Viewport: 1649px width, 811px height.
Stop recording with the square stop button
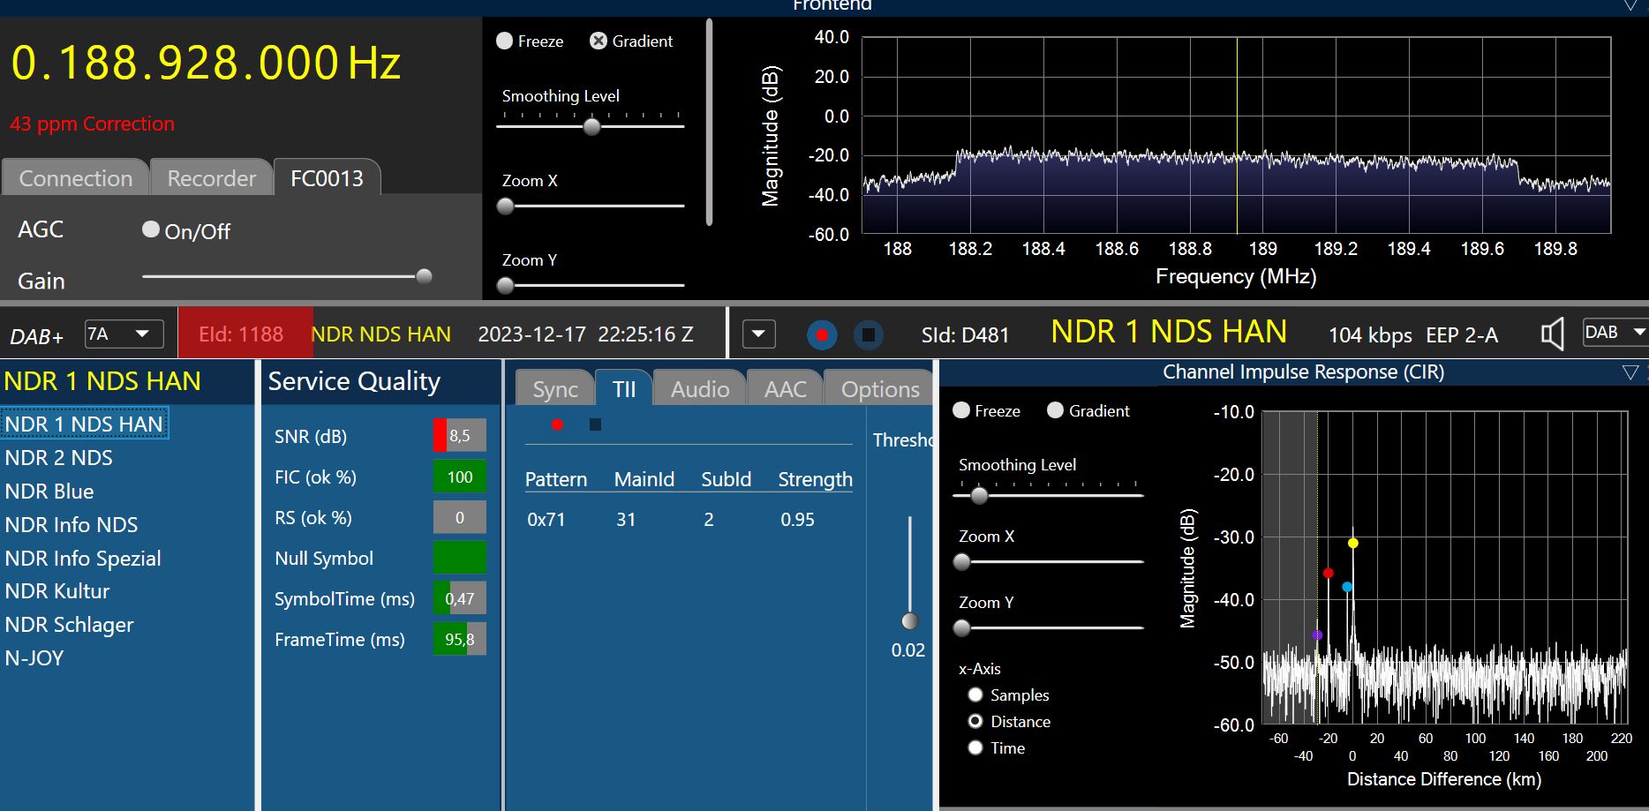pyautogui.click(x=869, y=334)
